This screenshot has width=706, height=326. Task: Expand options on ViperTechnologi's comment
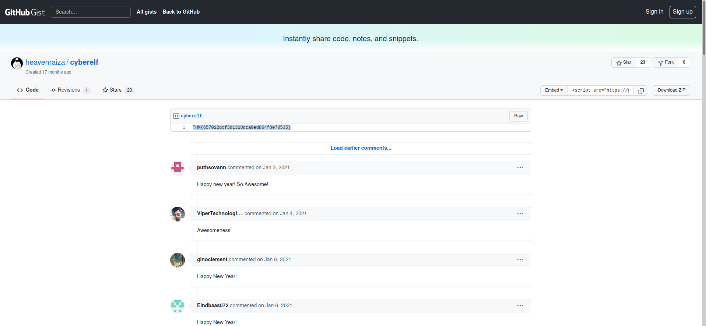520,214
